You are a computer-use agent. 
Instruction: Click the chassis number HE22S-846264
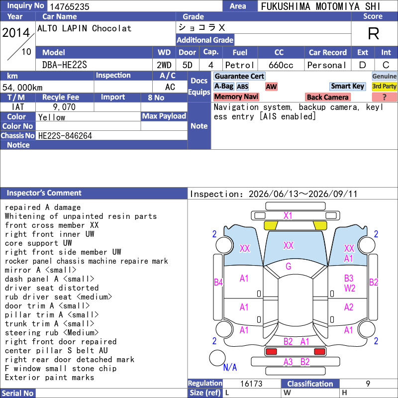tap(65, 136)
